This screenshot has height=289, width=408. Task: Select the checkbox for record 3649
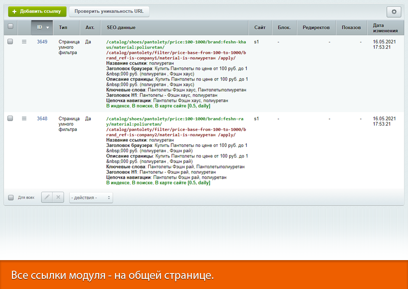10,42
